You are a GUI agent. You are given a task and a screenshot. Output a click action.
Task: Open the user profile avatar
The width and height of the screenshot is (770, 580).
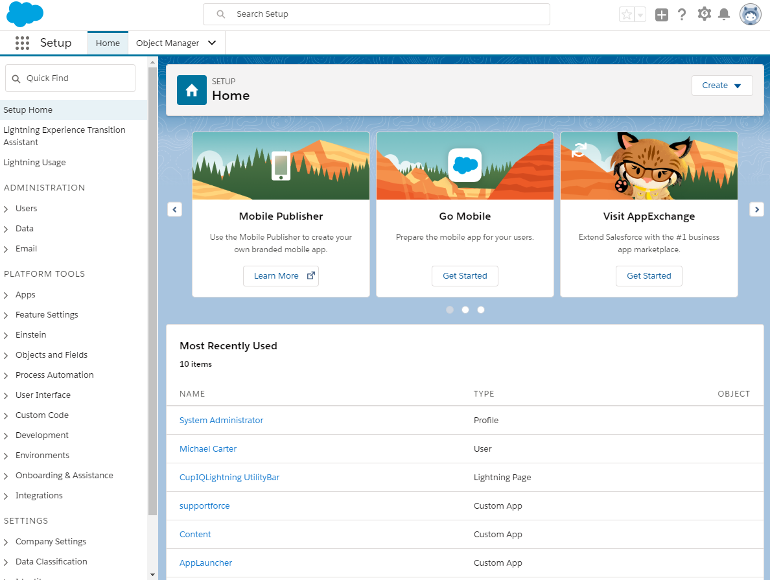click(750, 14)
